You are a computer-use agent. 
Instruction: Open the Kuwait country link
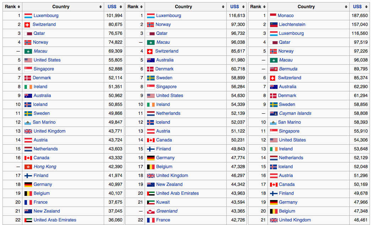coord(163,202)
